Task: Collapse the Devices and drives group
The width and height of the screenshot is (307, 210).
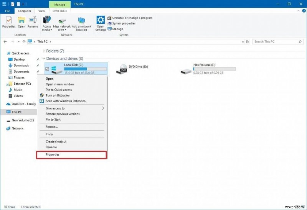Action: pyautogui.click(x=44, y=59)
